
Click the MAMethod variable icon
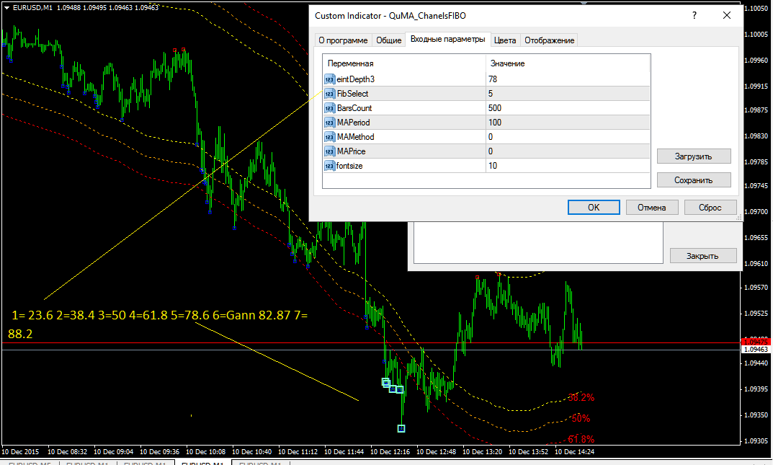(329, 136)
